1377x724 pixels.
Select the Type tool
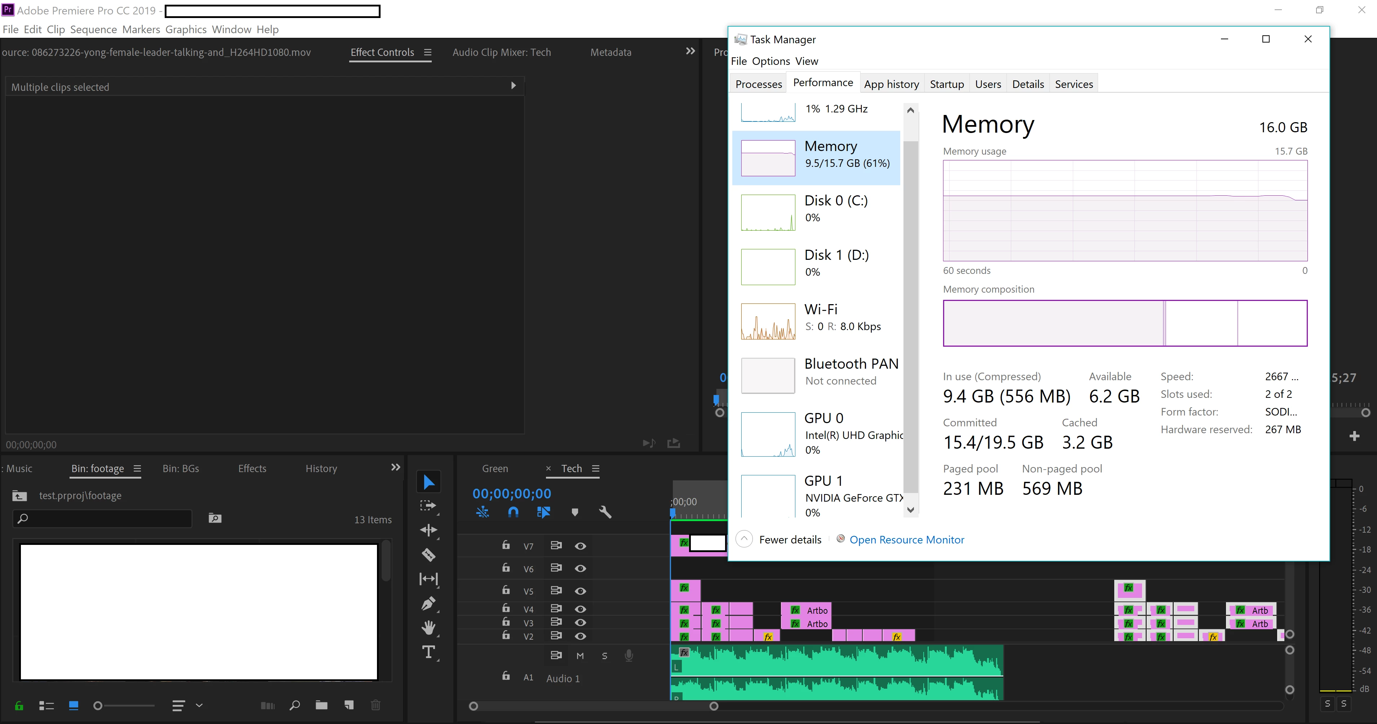coord(428,652)
